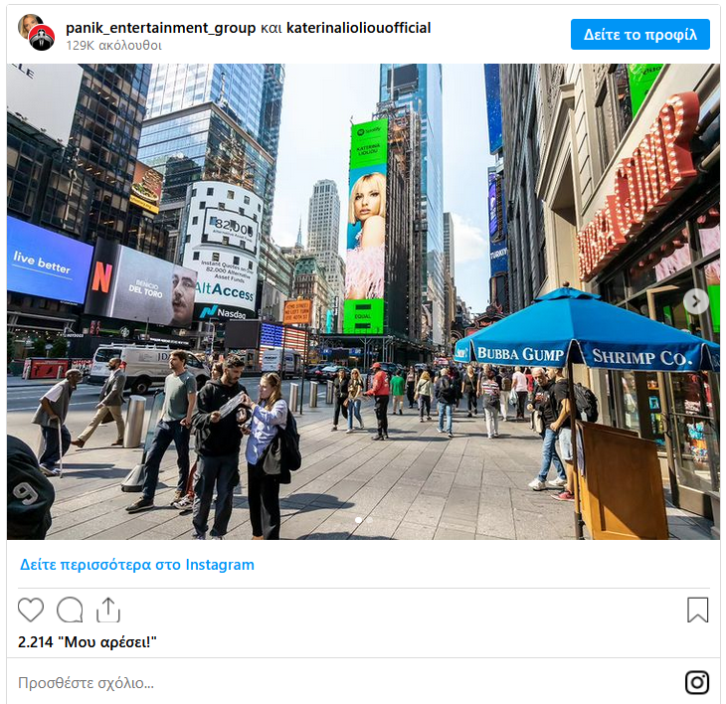Screen dimensions: 726x704
Task: Select the second carousel dot indicator
Action: click(369, 520)
